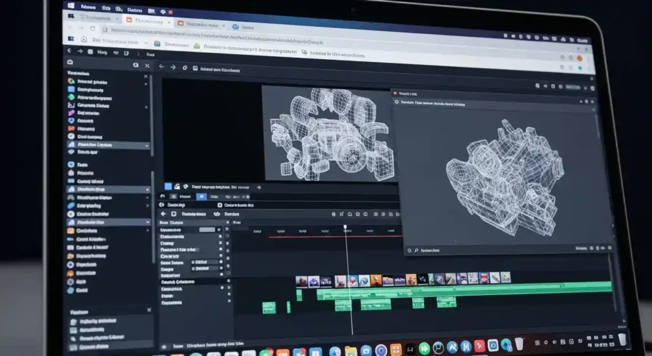
Task: Click the first icon in the timeline tools row
Action: coord(334,214)
